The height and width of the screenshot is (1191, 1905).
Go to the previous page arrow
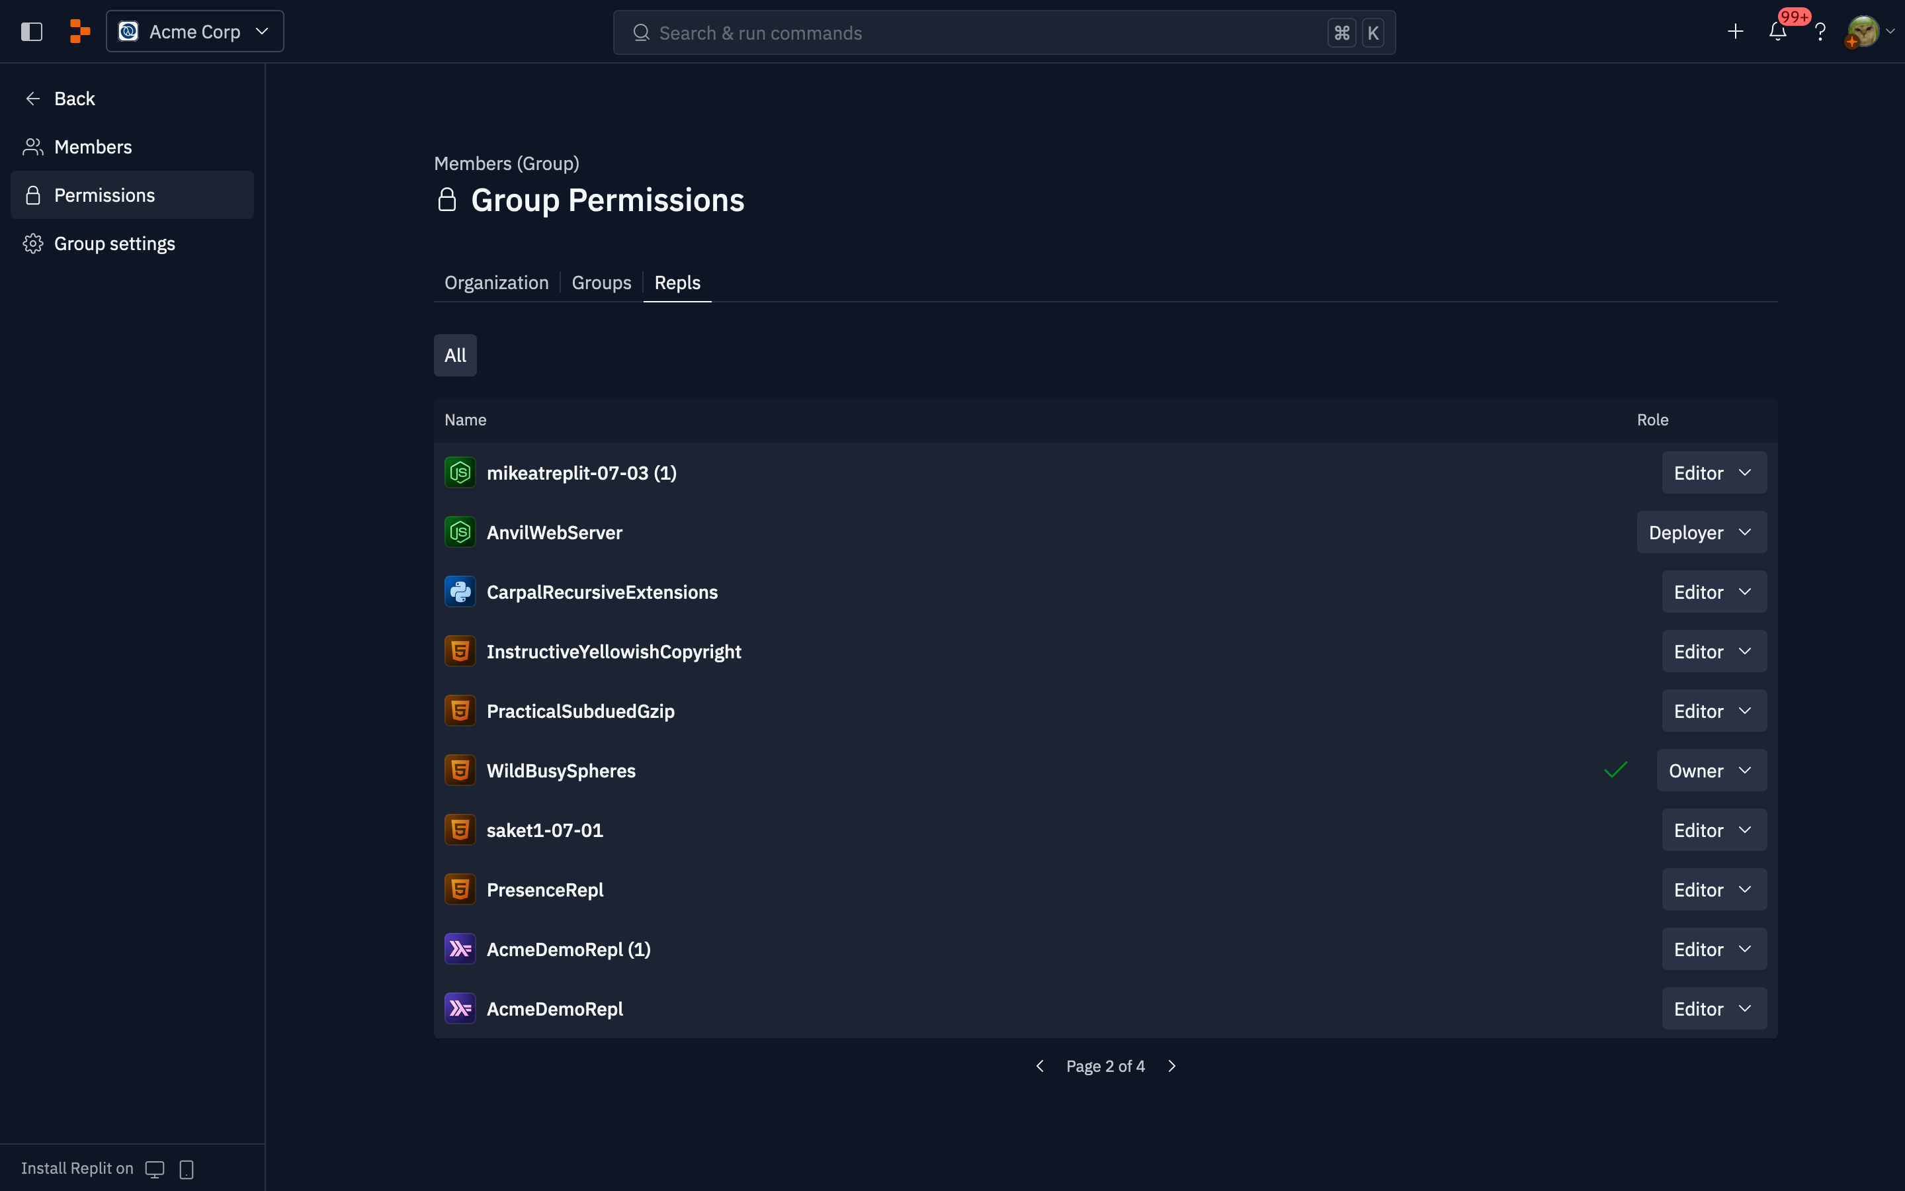pos(1040,1066)
